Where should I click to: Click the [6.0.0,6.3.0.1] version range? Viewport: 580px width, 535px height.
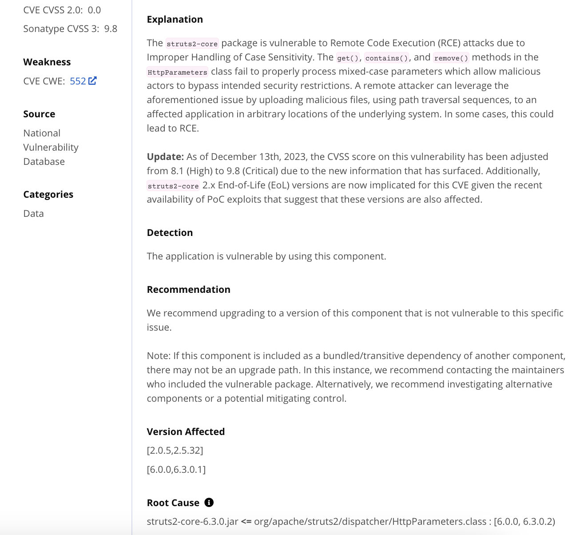pyautogui.click(x=176, y=470)
